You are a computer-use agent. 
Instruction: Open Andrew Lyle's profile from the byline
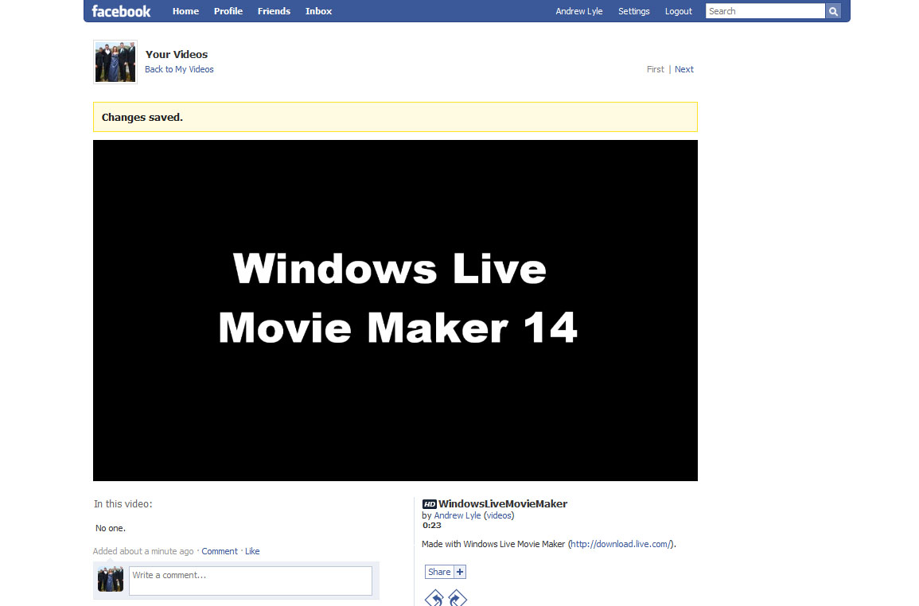click(458, 516)
